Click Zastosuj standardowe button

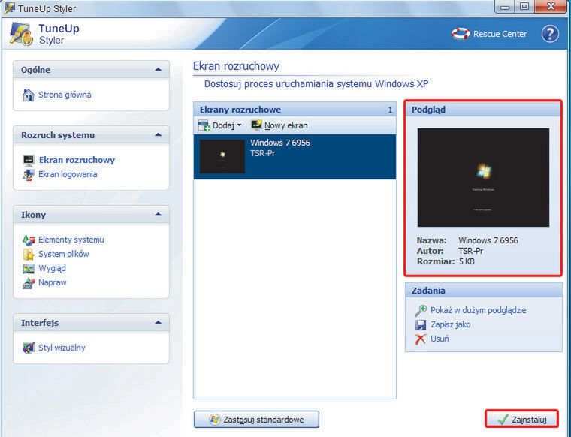click(x=256, y=420)
